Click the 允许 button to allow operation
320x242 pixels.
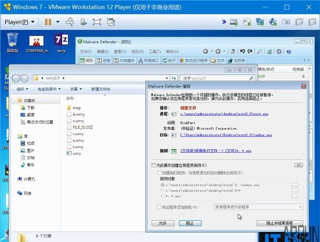pyautogui.click(x=163, y=223)
